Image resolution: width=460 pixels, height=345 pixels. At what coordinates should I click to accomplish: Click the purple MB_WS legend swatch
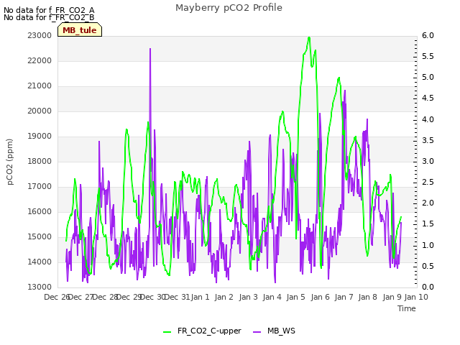click(257, 332)
